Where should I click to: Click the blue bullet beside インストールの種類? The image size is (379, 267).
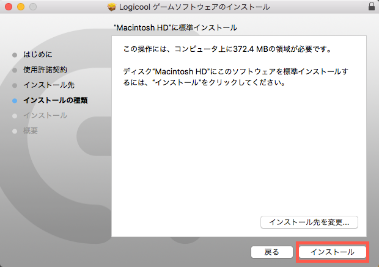pyautogui.click(x=15, y=101)
